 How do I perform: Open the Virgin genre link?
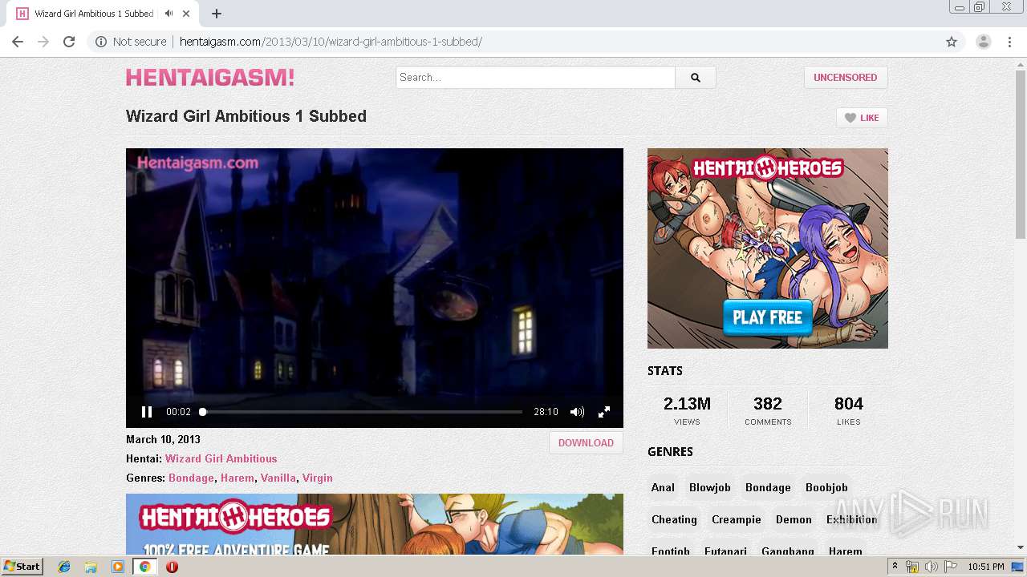coord(318,478)
